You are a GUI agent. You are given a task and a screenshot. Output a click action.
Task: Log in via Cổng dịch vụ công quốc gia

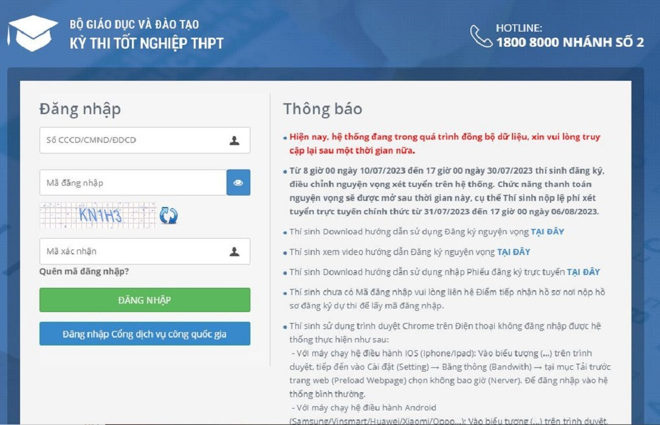(145, 334)
